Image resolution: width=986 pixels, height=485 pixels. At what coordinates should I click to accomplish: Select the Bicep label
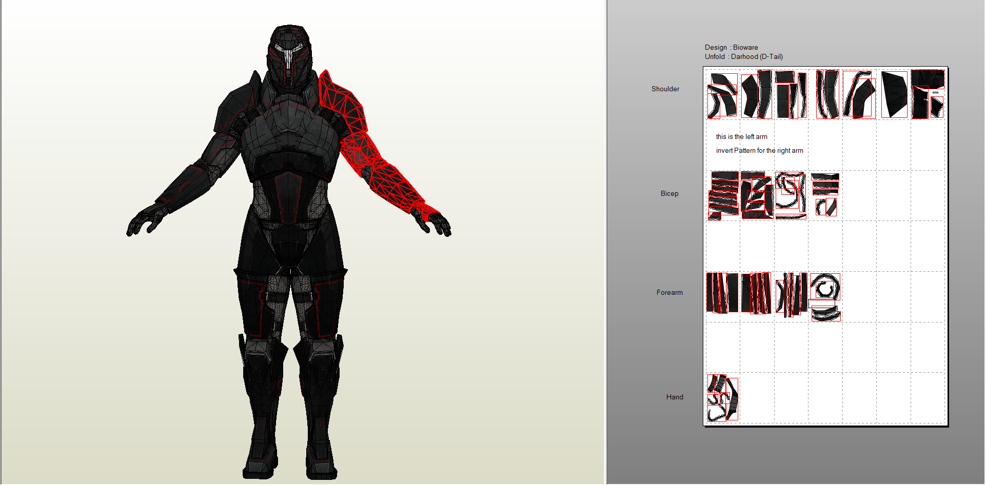tap(669, 193)
